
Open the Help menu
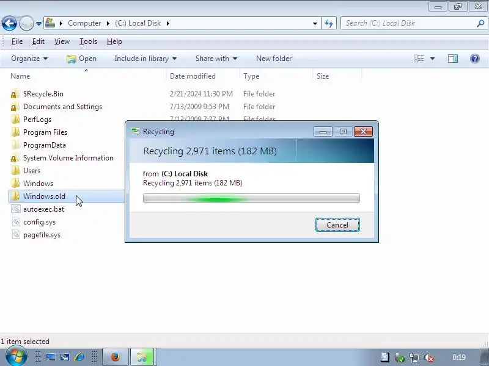114,41
